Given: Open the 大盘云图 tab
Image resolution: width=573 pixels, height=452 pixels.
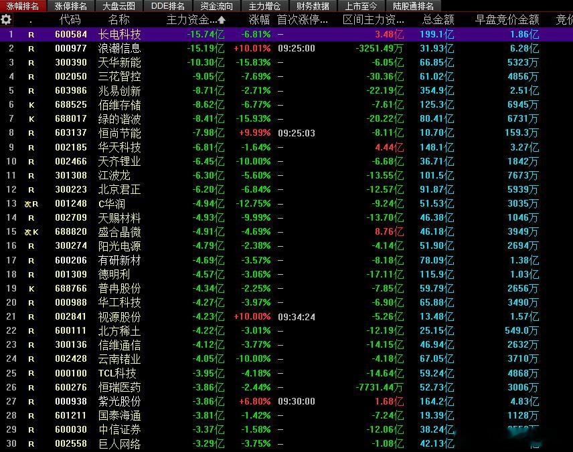Looking at the screenshot, I should coord(118,6).
